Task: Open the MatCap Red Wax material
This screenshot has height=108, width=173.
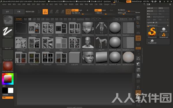Action: click(7, 67)
